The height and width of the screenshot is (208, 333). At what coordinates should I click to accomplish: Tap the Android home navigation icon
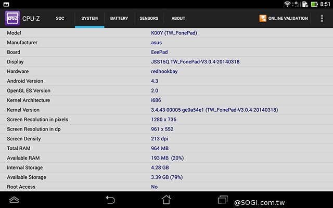(x=166, y=200)
